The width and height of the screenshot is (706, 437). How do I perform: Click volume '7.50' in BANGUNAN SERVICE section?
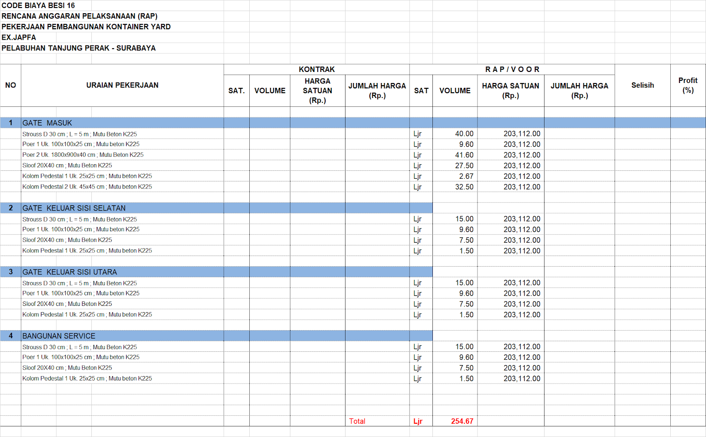pyautogui.click(x=466, y=368)
